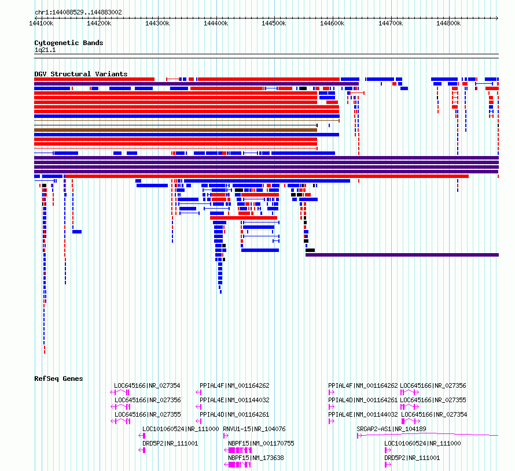
Task: Click the 1q21.1 cytogenetic band bar
Action: tap(266, 56)
